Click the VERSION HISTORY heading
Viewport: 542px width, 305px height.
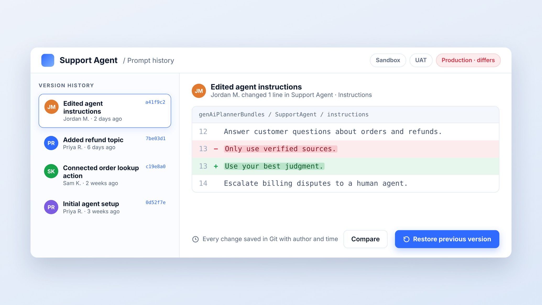coord(66,85)
